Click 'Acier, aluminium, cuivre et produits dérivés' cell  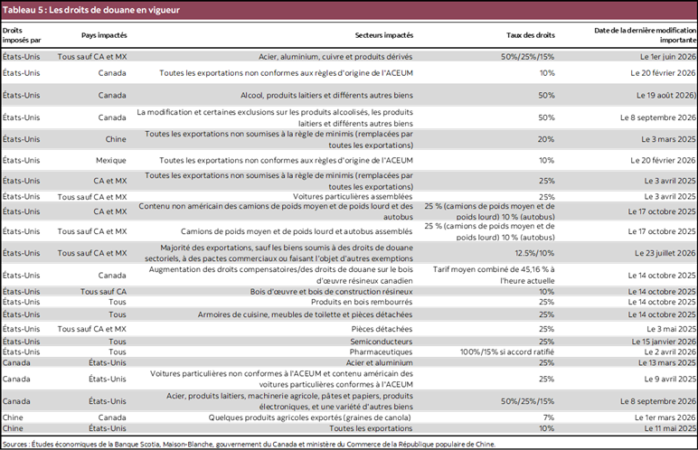point(335,57)
